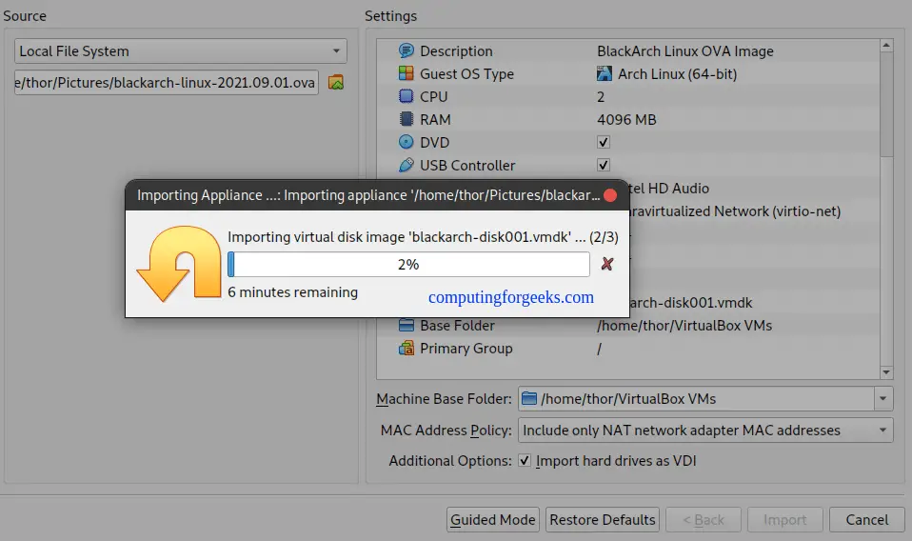912x541 pixels.
Task: Toggle the USB Controller checkbox
Action: [x=604, y=165]
